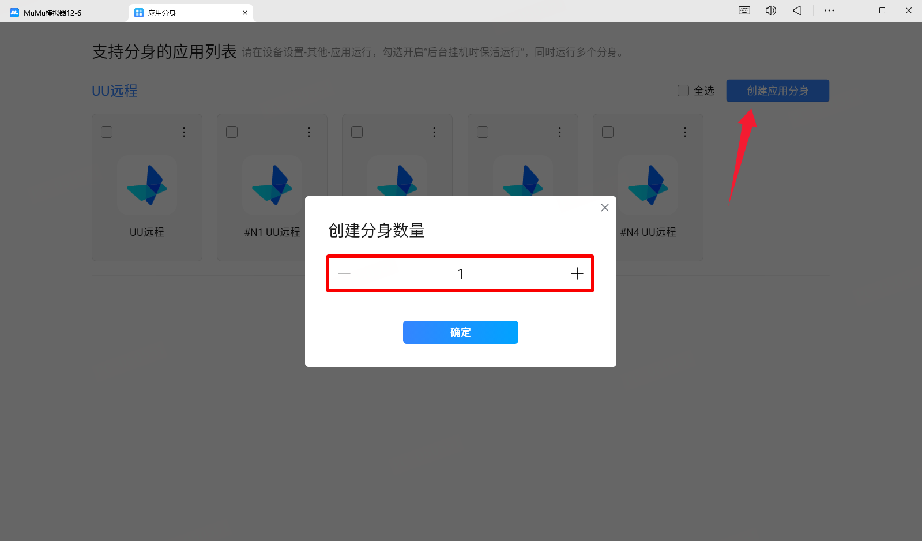This screenshot has width=922, height=541.
Task: Open three-dot menu on UU远程 card
Action: point(184,132)
